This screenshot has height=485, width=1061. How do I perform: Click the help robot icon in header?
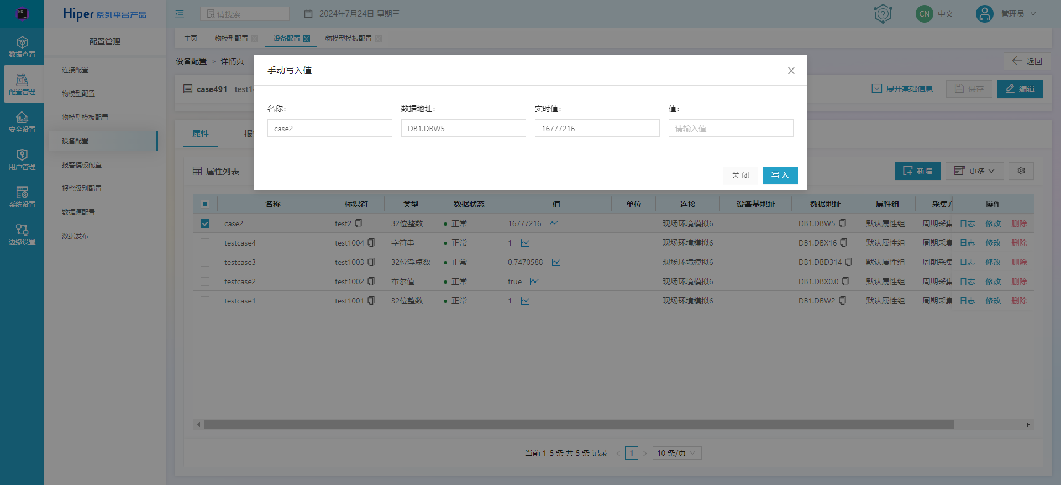(x=883, y=14)
